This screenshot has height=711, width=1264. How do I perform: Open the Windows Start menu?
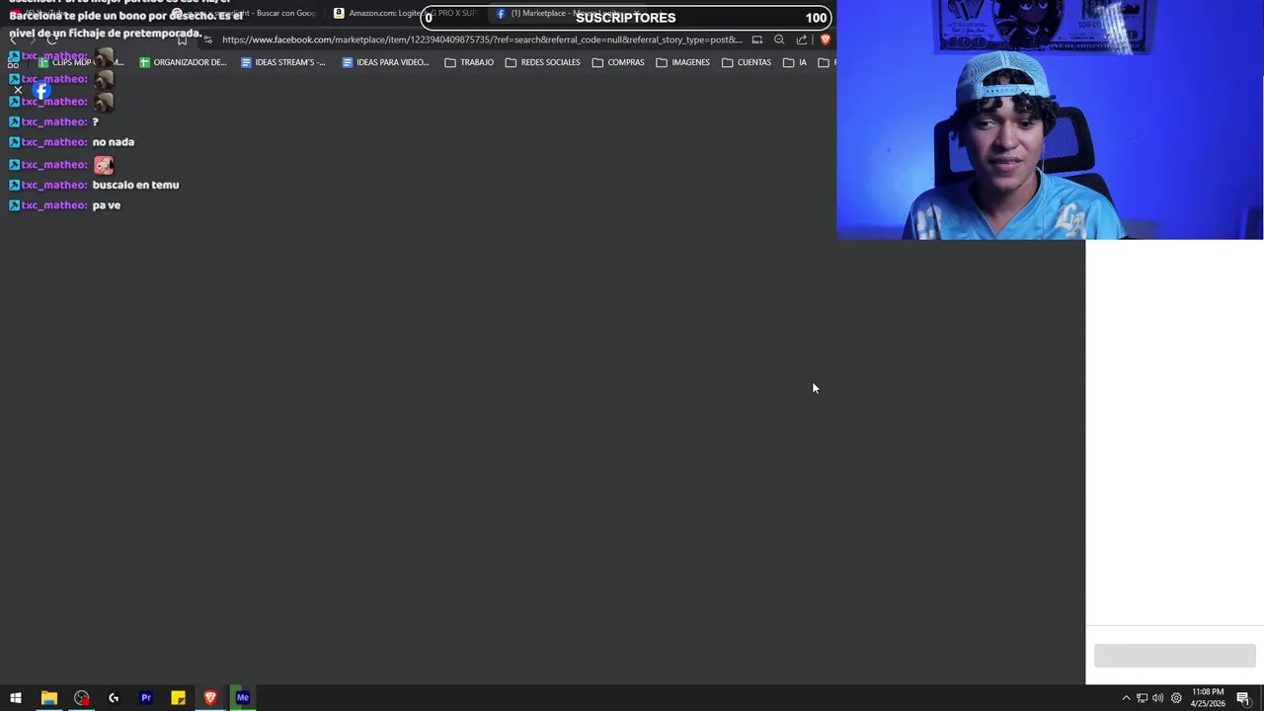tap(15, 698)
